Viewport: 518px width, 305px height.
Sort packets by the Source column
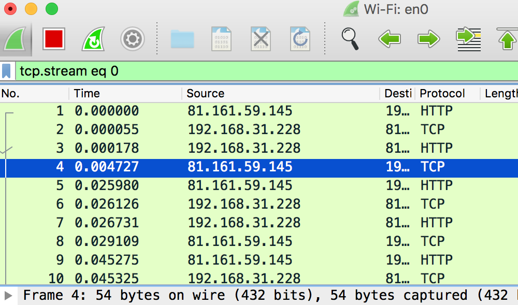pyautogui.click(x=281, y=94)
